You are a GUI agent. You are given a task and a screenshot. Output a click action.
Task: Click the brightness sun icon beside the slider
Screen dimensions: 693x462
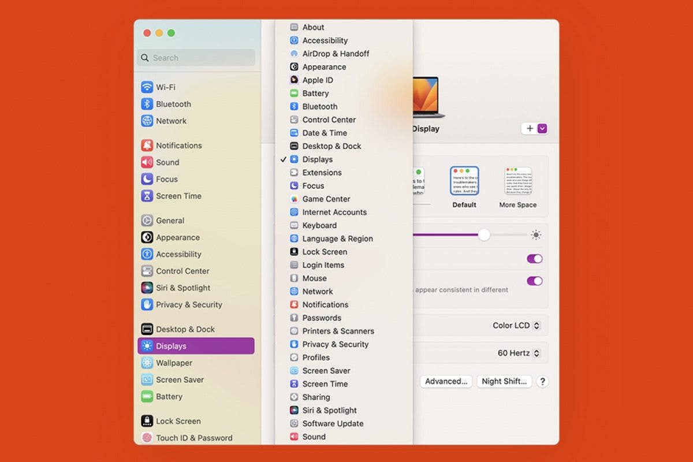535,234
